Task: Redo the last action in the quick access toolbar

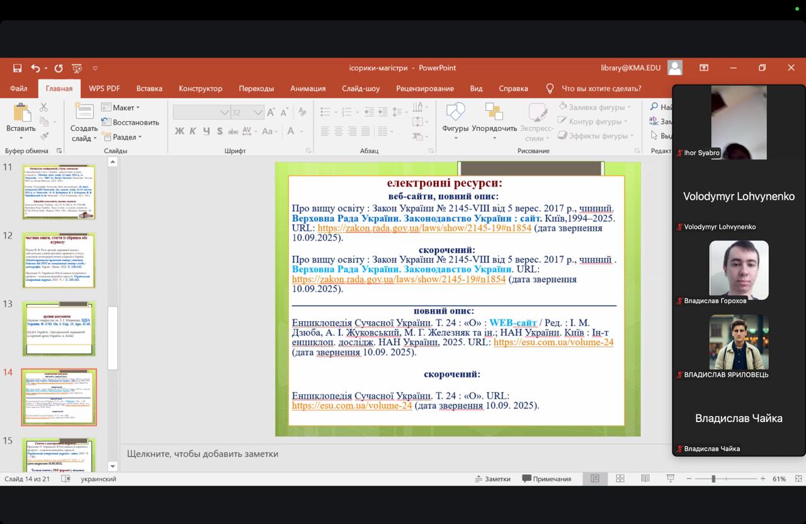Action: [x=59, y=68]
